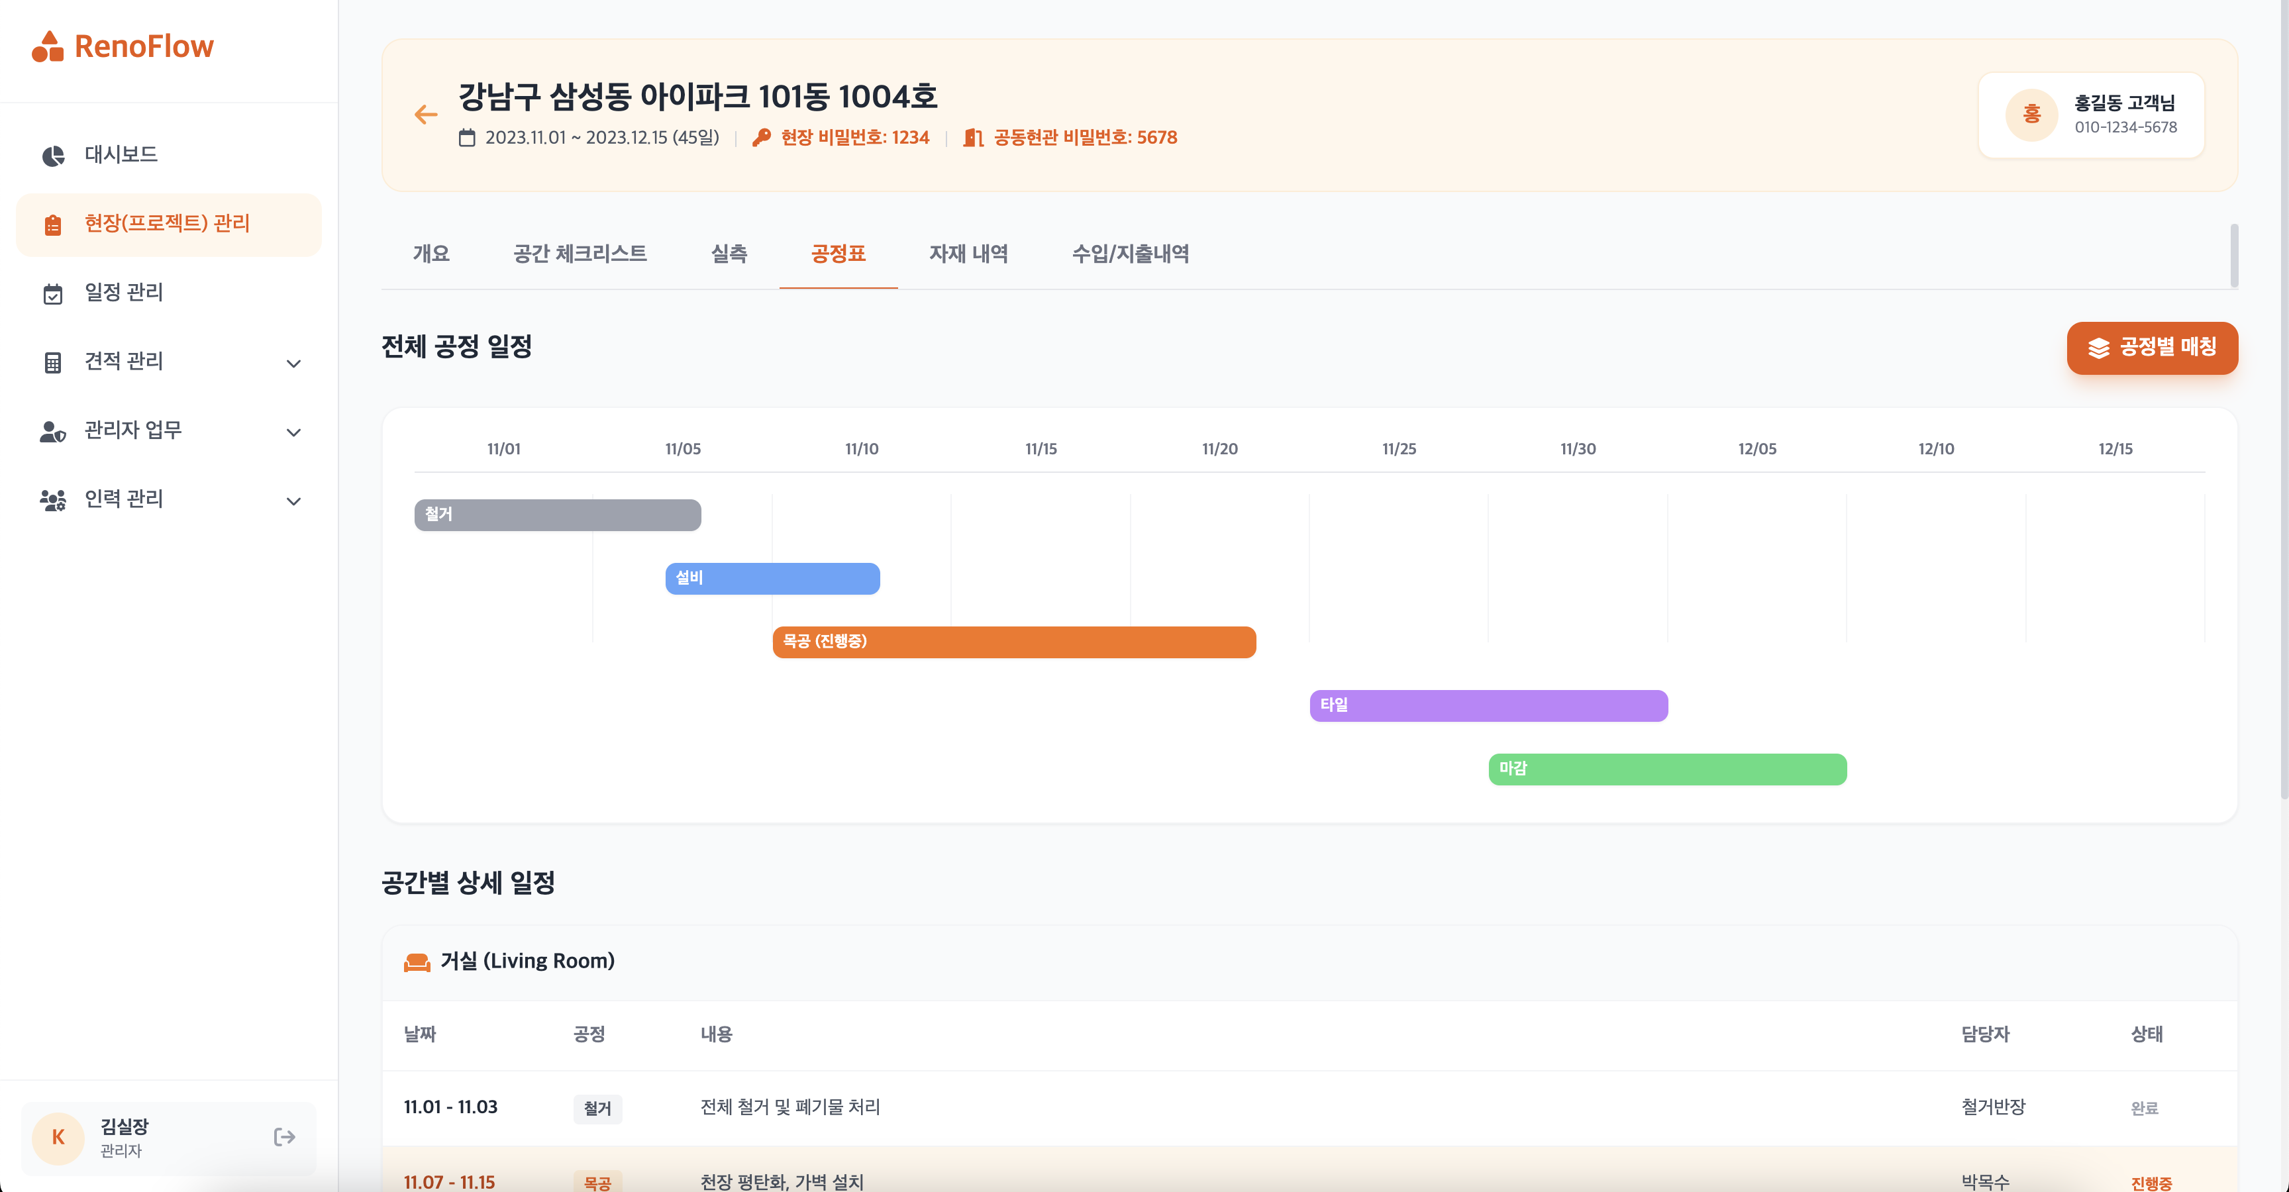Screen dimensions: 2289x1192
Task: Open 대시보드 via its pie chart icon
Action: [53, 156]
